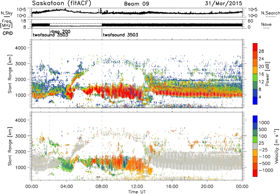Screen dimensions: 280x194
Task: Click the noise trace in the N.Sky panel
Action: pyautogui.click(x=137, y=12)
